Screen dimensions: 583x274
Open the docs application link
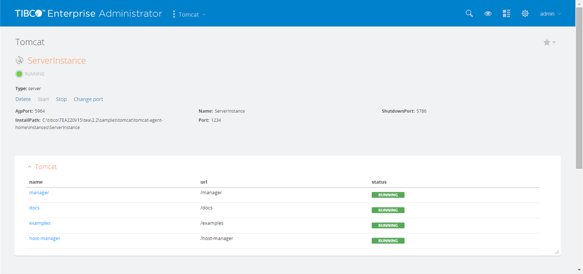pyautogui.click(x=34, y=208)
